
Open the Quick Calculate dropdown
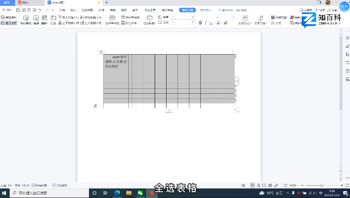point(279,17)
